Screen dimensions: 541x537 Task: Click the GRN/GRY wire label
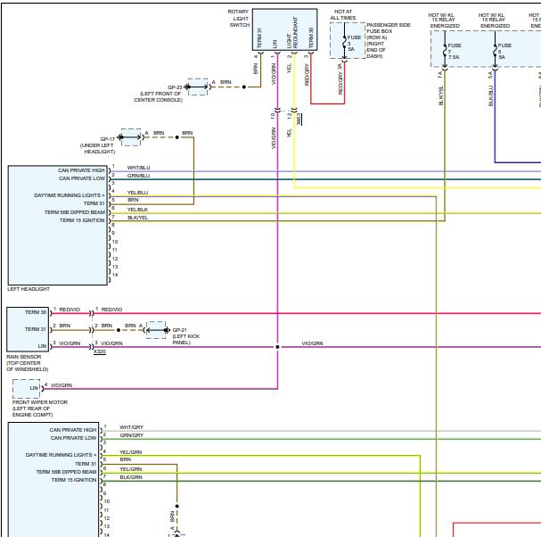pos(131,435)
